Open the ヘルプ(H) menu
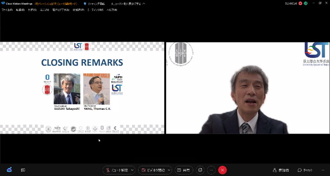 pos(112,10)
